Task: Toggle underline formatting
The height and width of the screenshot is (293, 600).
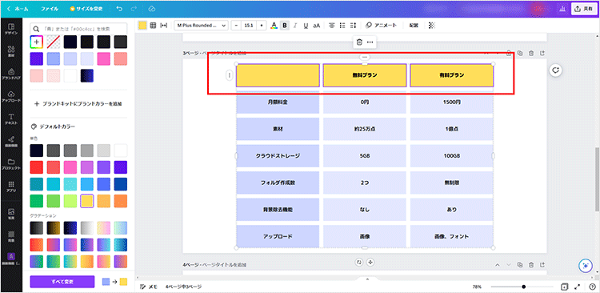Action: 306,26
